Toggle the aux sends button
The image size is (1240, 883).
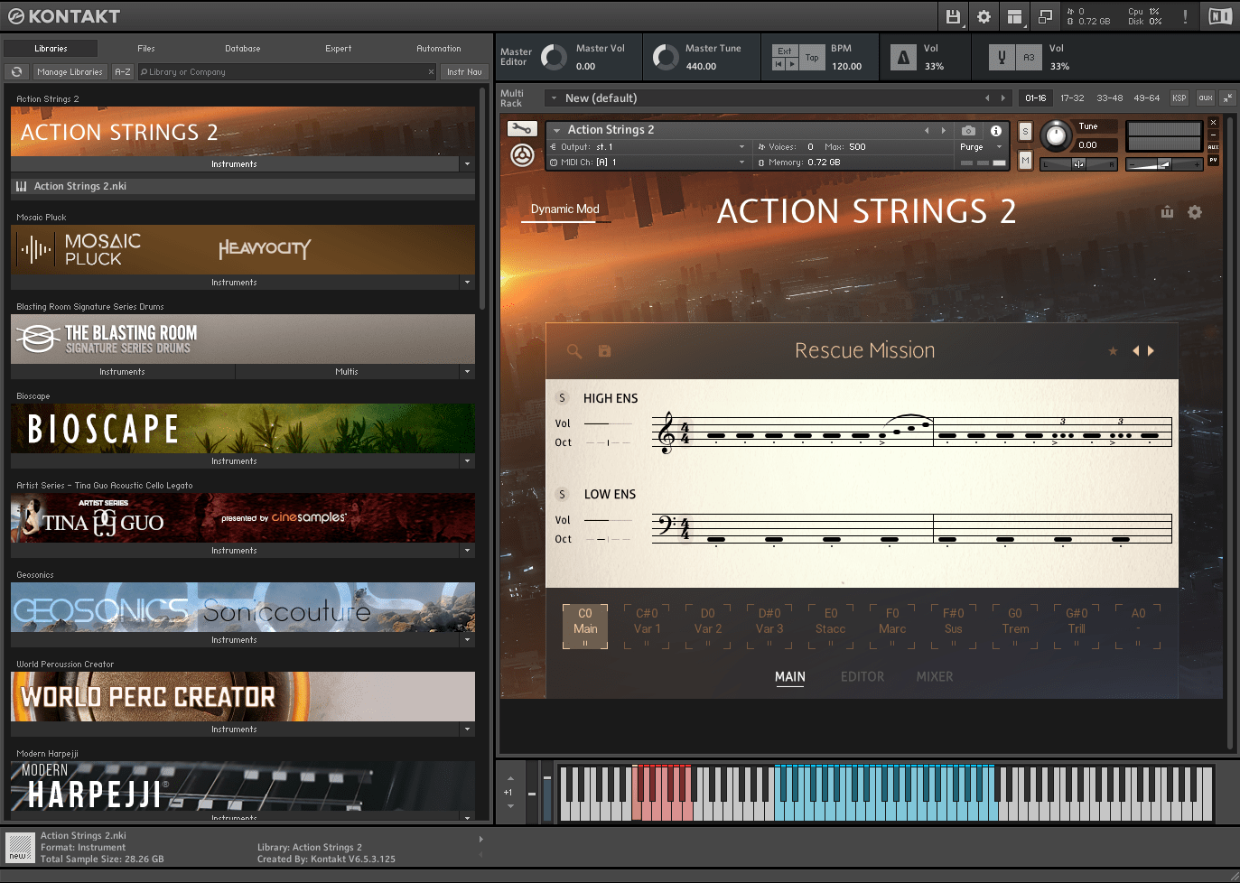tap(1206, 98)
